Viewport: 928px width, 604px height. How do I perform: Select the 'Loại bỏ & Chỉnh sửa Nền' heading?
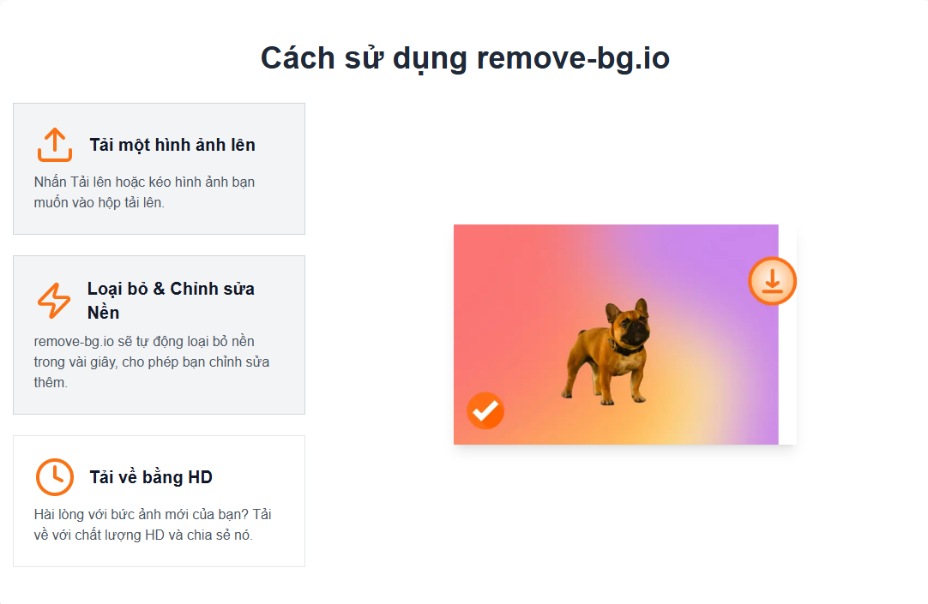pos(171,300)
